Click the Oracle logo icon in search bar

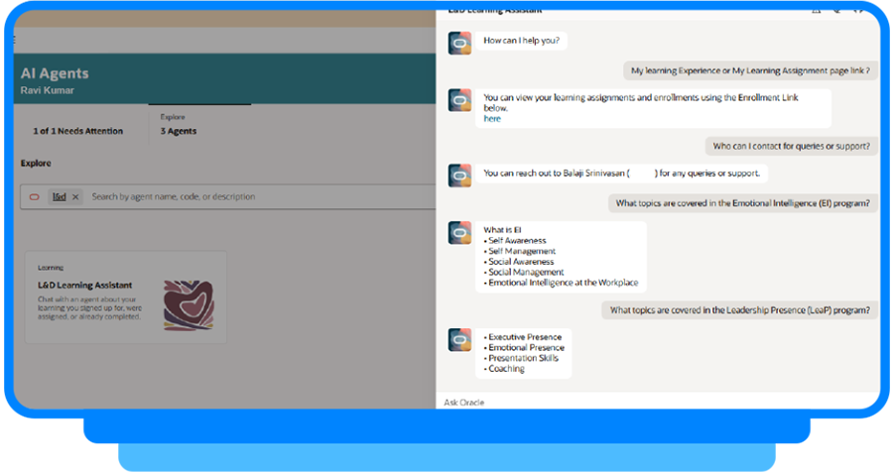coord(35,197)
